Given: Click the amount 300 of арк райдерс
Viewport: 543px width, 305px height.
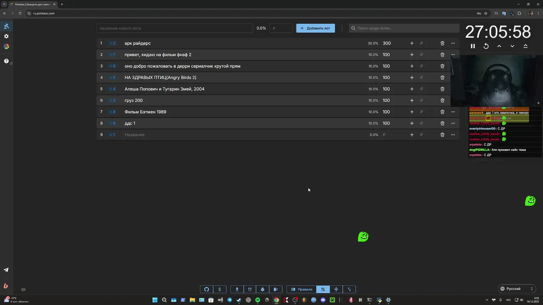Looking at the screenshot, I should 387,43.
